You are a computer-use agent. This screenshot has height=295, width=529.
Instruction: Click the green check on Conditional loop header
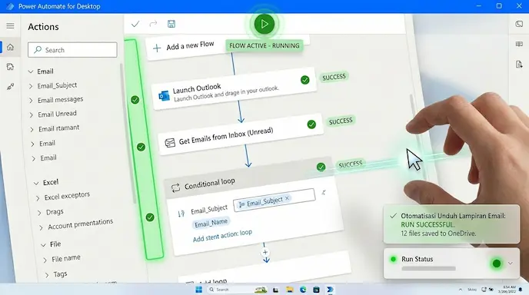[321, 167]
